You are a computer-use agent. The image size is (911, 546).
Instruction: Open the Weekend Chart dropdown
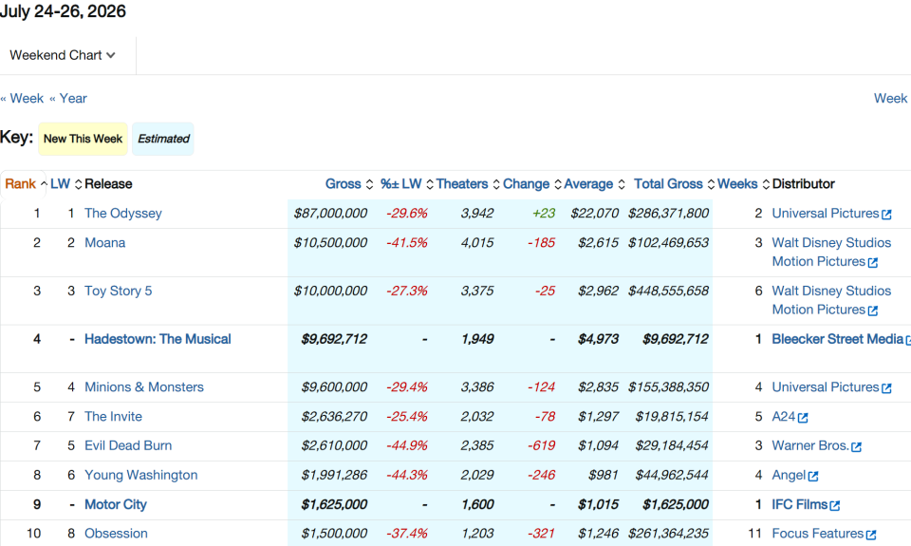click(63, 55)
